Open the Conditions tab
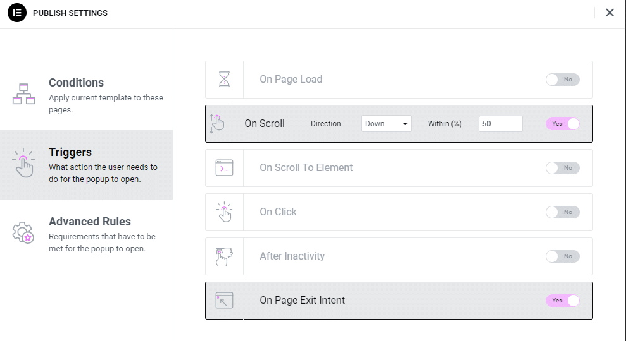 [87, 95]
